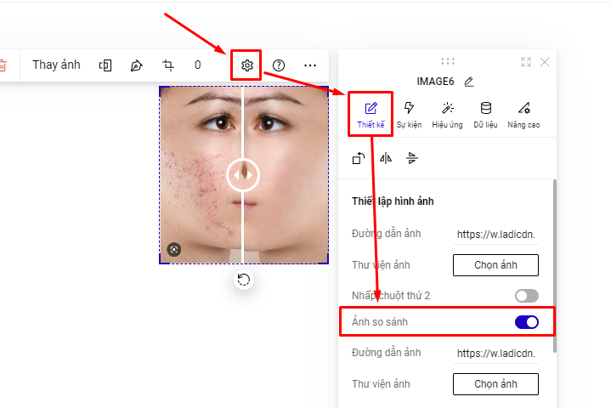Expand the settings panel to fullscreen

[526, 62]
